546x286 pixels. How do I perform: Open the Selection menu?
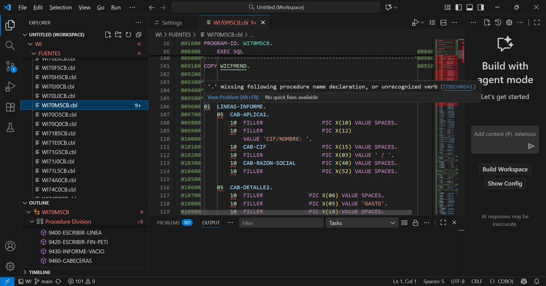pos(61,7)
